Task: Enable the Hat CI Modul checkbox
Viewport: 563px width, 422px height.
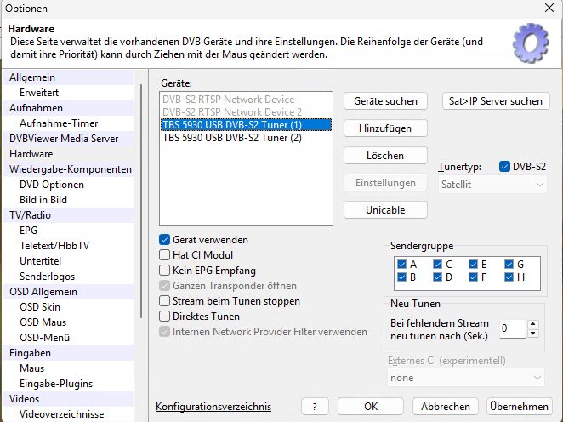Action: 165,255
